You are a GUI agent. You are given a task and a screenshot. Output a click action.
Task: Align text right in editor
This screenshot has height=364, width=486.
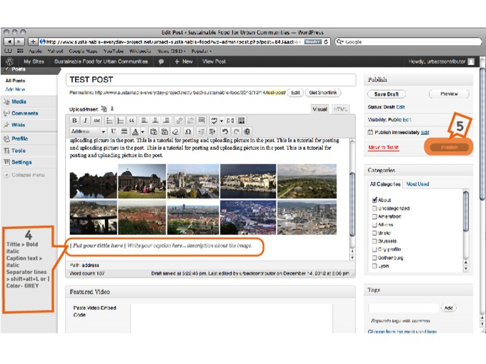[166, 121]
